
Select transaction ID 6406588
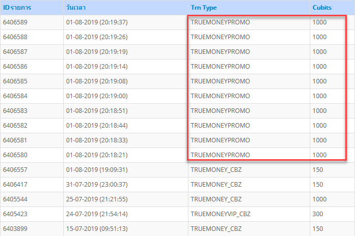pos(15,37)
